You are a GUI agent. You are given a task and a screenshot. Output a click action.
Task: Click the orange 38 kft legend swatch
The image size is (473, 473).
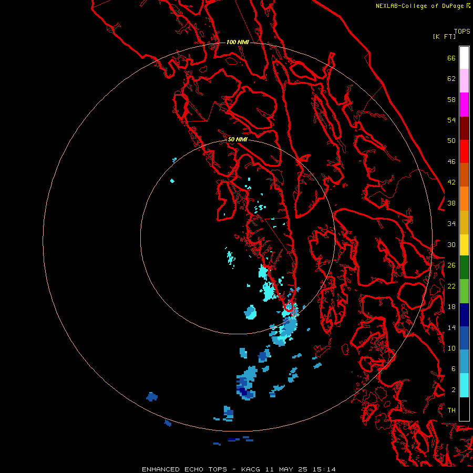pyautogui.click(x=464, y=199)
